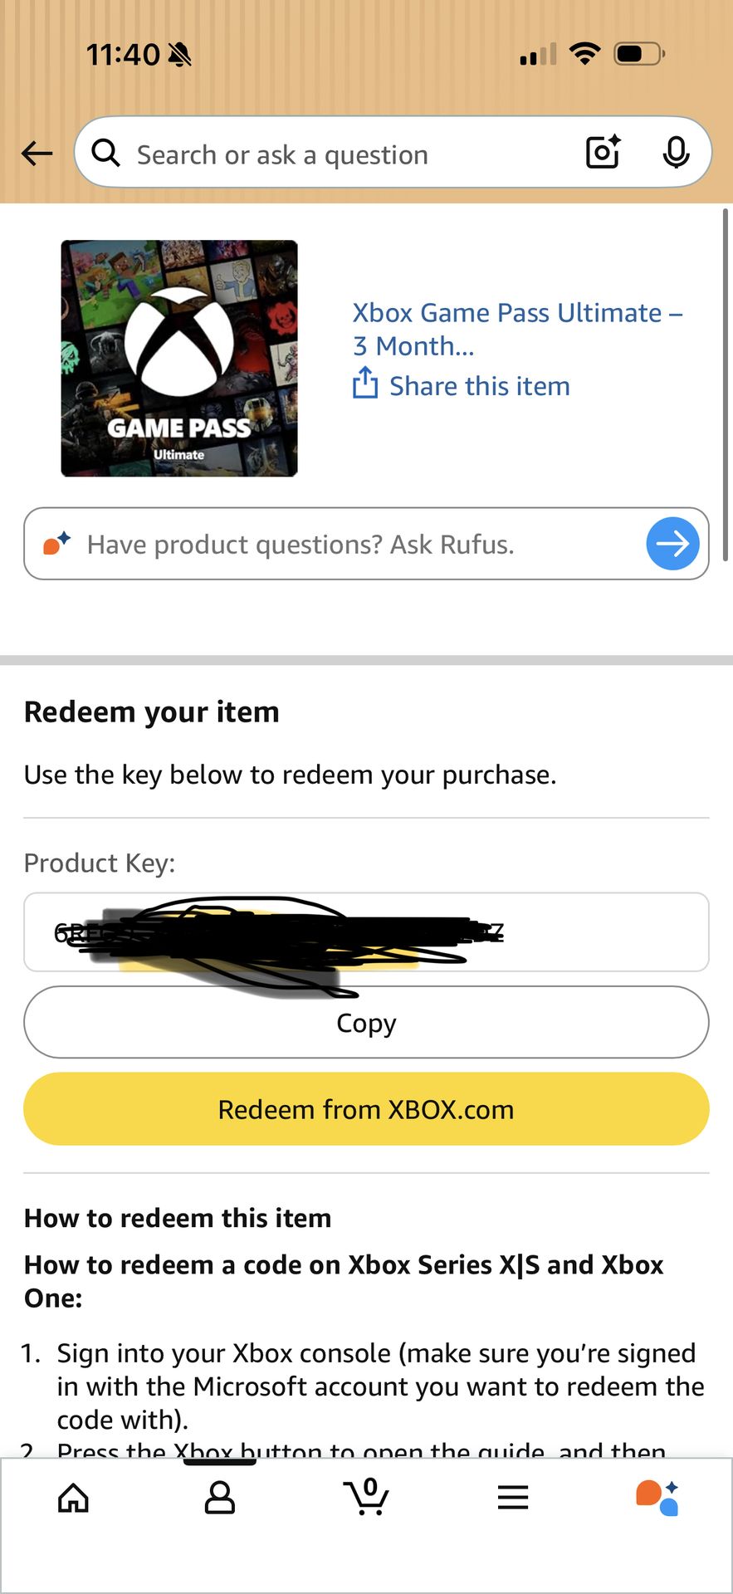Click the share icon beside Share this item
The height and width of the screenshot is (1594, 733).
pos(365,384)
